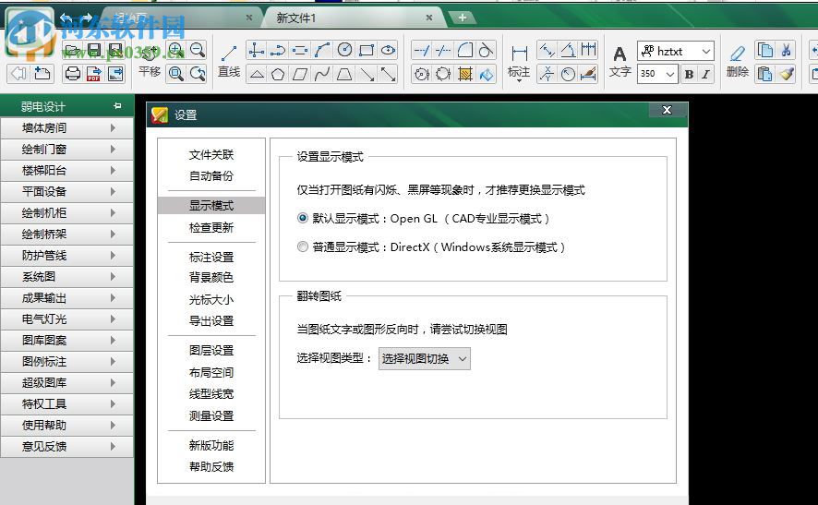Screen dimensions: 818x505
Task: Export drawing to PDF
Action: [x=94, y=74]
